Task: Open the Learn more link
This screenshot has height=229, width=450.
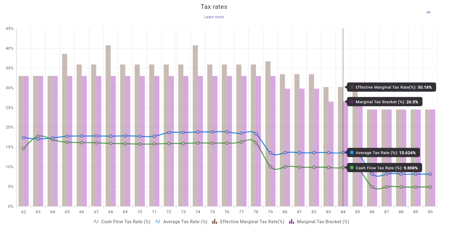Action: 214,17
